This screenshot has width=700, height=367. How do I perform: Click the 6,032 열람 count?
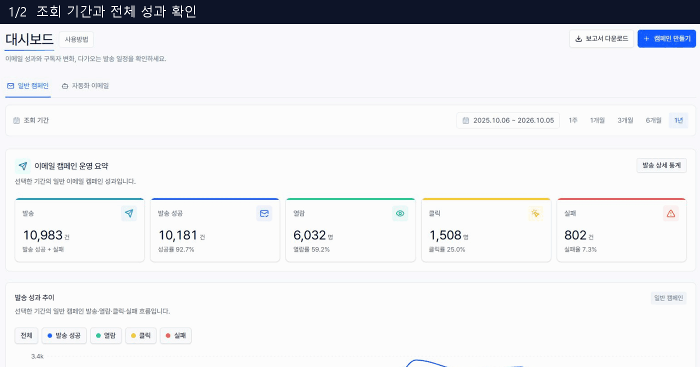tap(309, 235)
